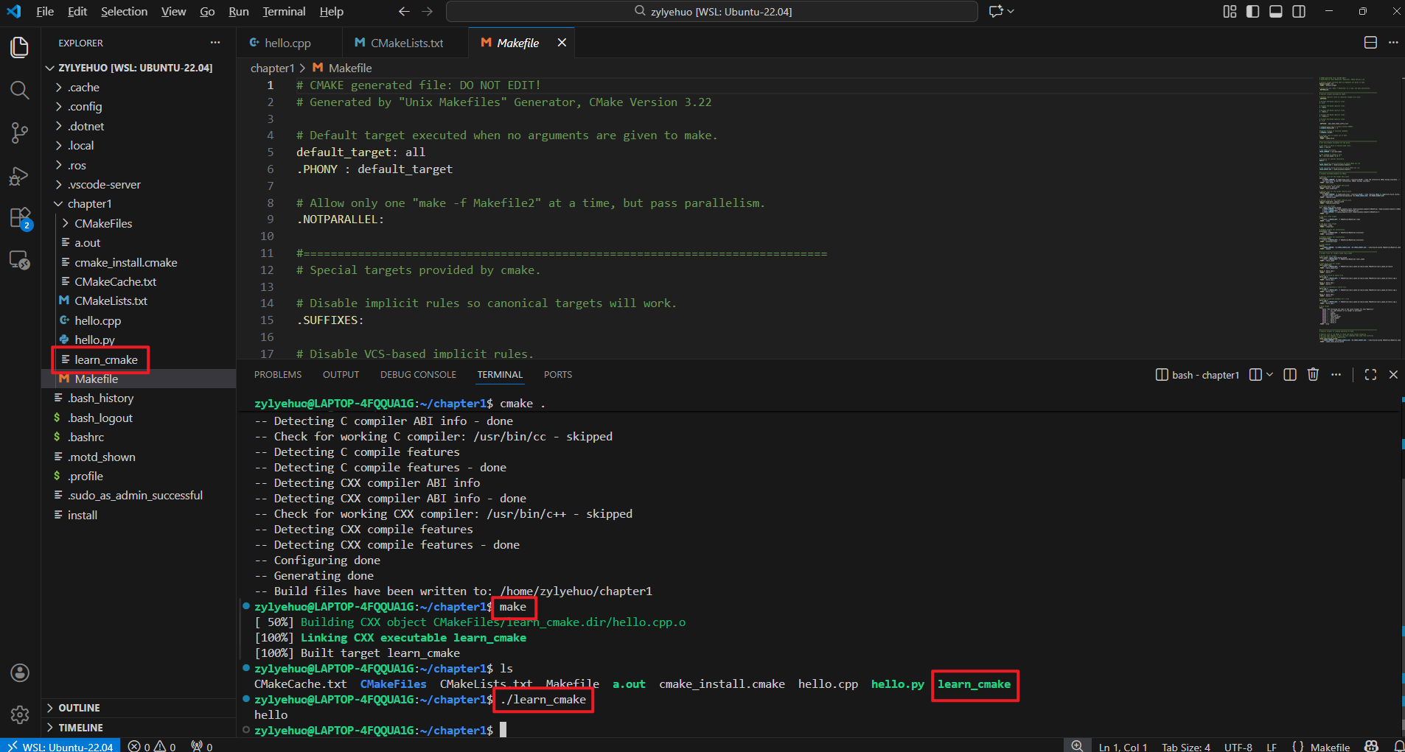Open the Explorer view in activity bar
1405x752 pixels.
tap(20, 47)
